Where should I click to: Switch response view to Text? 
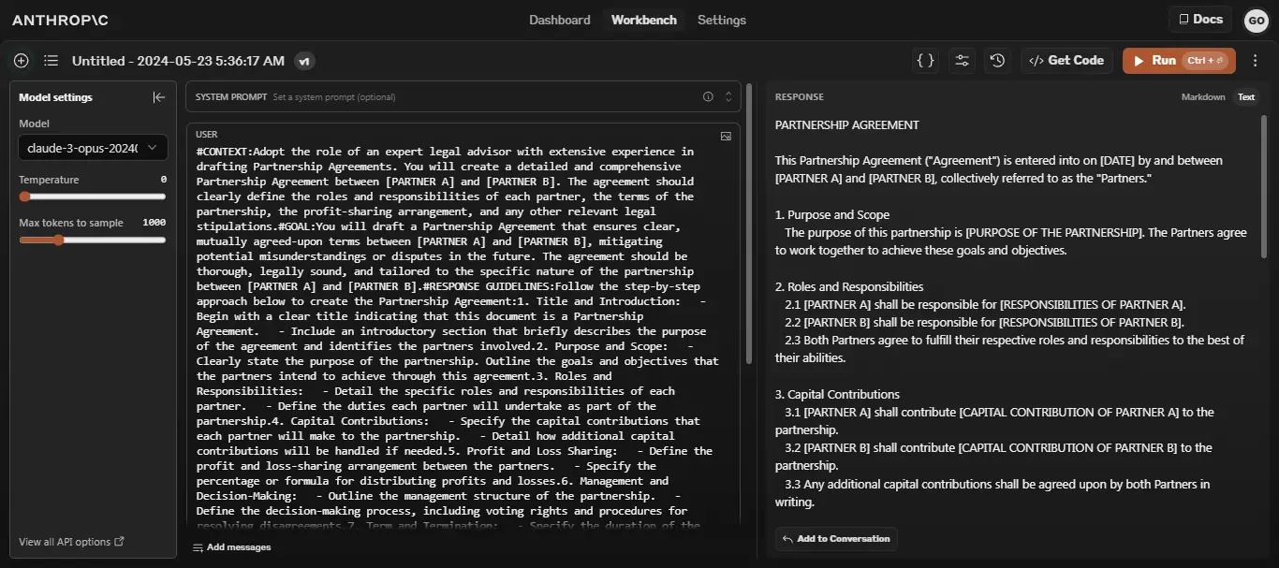click(1246, 97)
